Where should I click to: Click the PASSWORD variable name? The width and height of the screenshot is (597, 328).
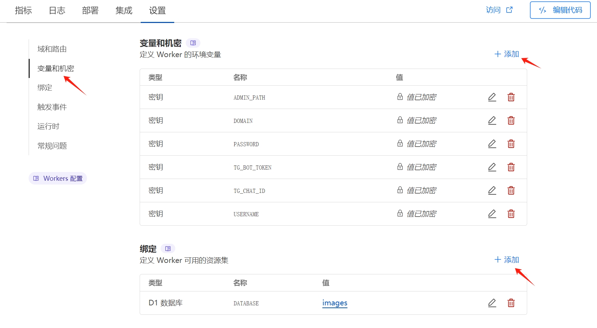[x=246, y=145]
